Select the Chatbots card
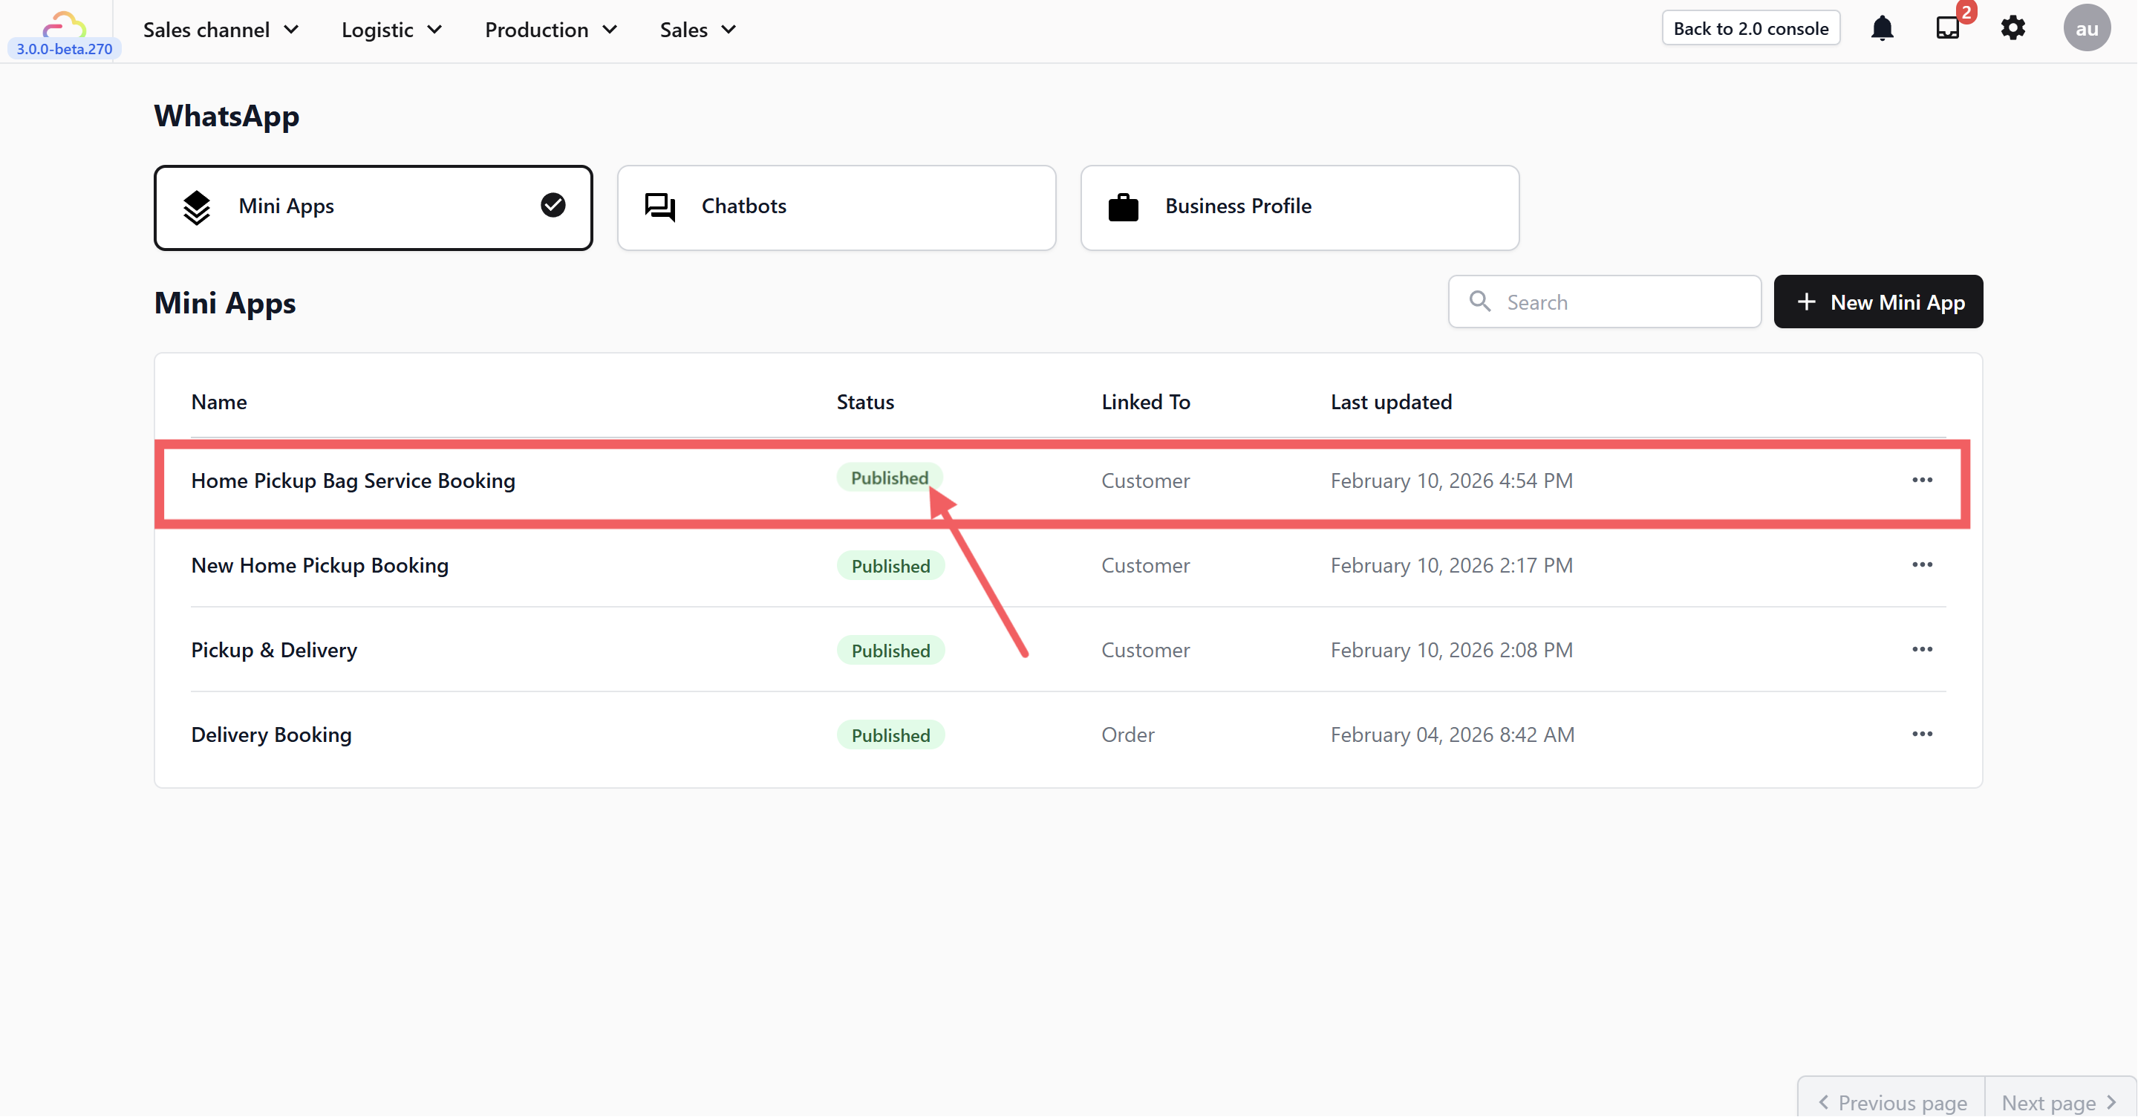 click(x=835, y=207)
